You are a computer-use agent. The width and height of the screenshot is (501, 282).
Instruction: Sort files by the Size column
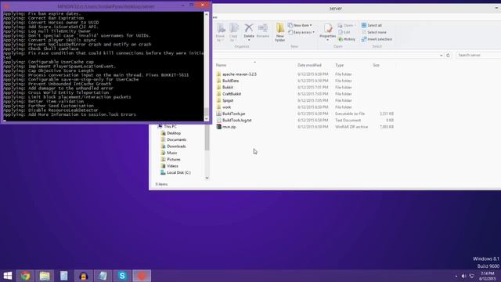(376, 65)
